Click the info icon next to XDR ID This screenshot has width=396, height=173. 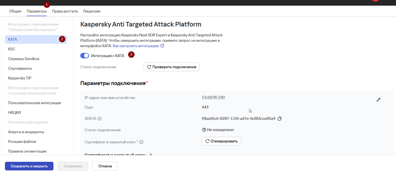(x=100, y=119)
